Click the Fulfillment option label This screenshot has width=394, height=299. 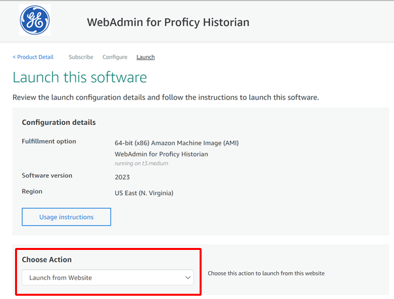coord(49,141)
